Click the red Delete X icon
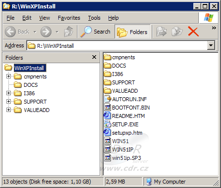This screenshot has height=188, width=221. 193,32
